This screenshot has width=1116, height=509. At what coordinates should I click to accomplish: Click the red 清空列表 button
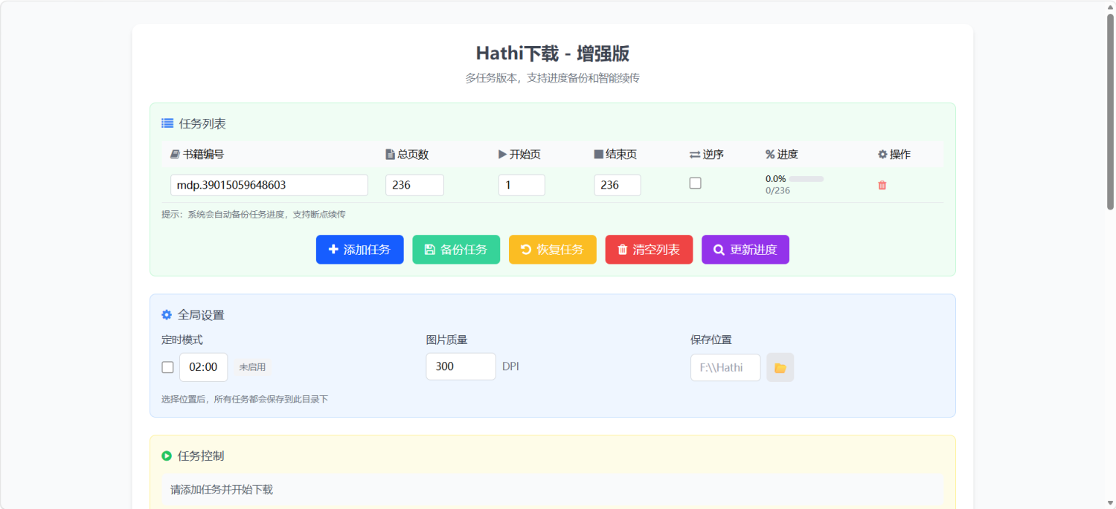click(x=649, y=250)
